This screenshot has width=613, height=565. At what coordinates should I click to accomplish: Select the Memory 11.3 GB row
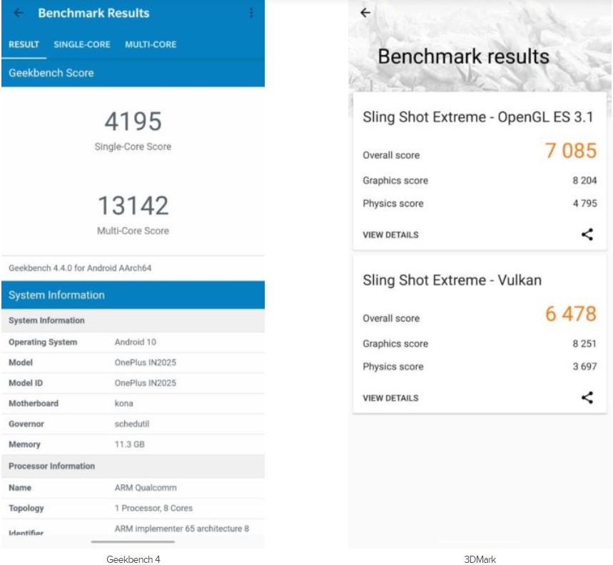tap(133, 444)
